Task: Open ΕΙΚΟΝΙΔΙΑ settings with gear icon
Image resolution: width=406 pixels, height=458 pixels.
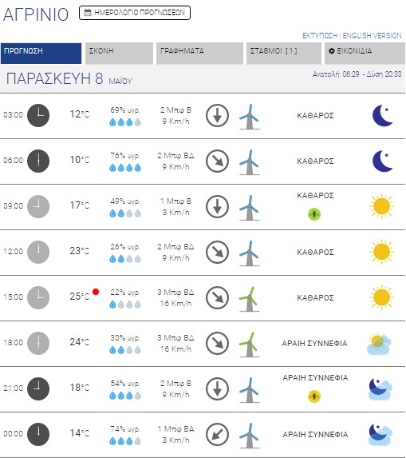Action: (365, 54)
